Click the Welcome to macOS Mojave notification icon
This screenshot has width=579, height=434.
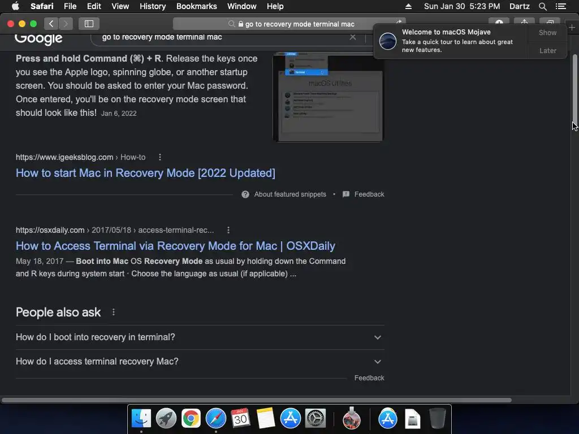(x=388, y=41)
